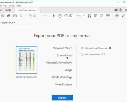Click the full screen mode icon
Image resolution: width=127 pixels, height=102 pixels.
[x=102, y=16]
